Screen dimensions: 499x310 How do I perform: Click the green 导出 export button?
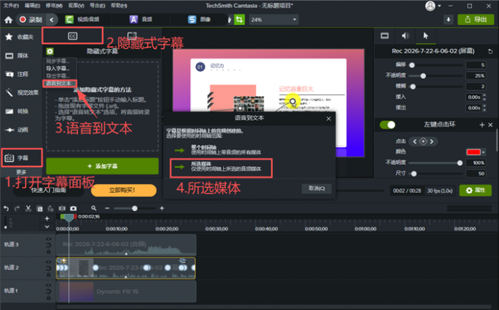pyautogui.click(x=476, y=20)
